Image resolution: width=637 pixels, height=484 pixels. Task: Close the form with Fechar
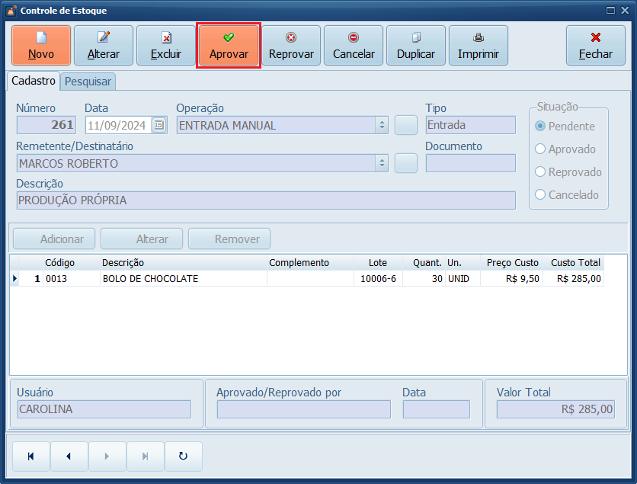596,46
